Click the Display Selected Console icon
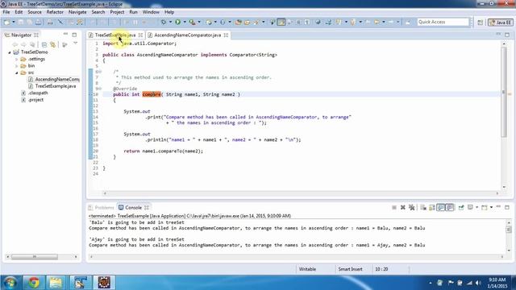This screenshot has height=290, width=516. pos(471,208)
